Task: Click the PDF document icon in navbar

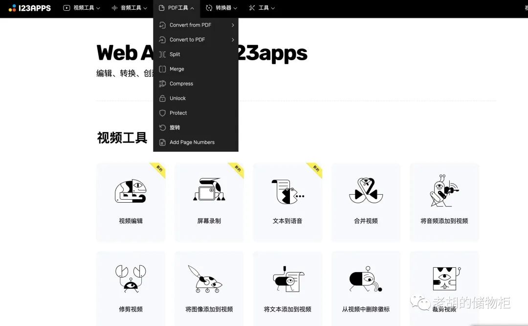Action: 162,8
